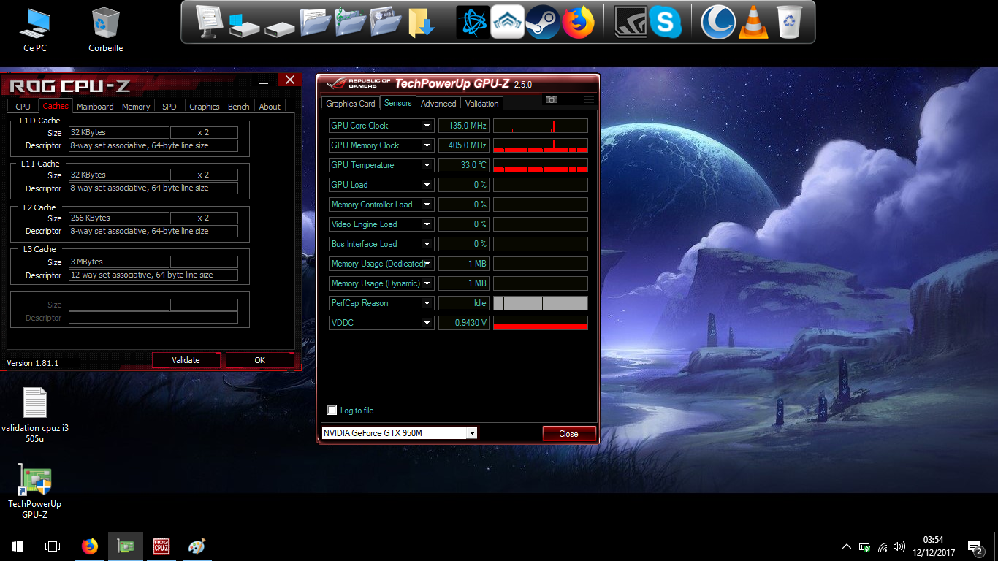Click the L3 Cache size 3 MBytes field
This screenshot has width=998, height=561.
tap(119, 262)
